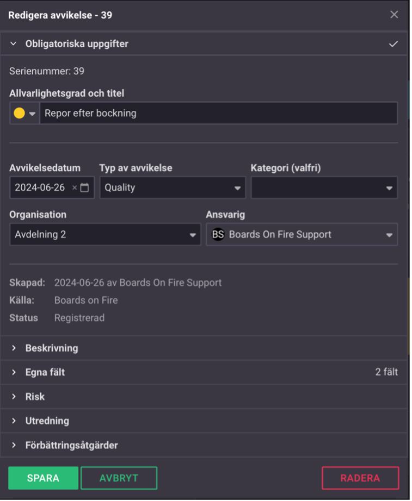
Task: Click the BS avatar in Ansvarig field
Action: (218, 235)
